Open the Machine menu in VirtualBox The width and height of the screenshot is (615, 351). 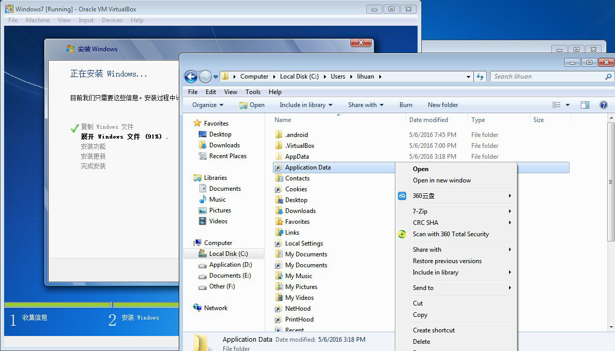tap(38, 20)
